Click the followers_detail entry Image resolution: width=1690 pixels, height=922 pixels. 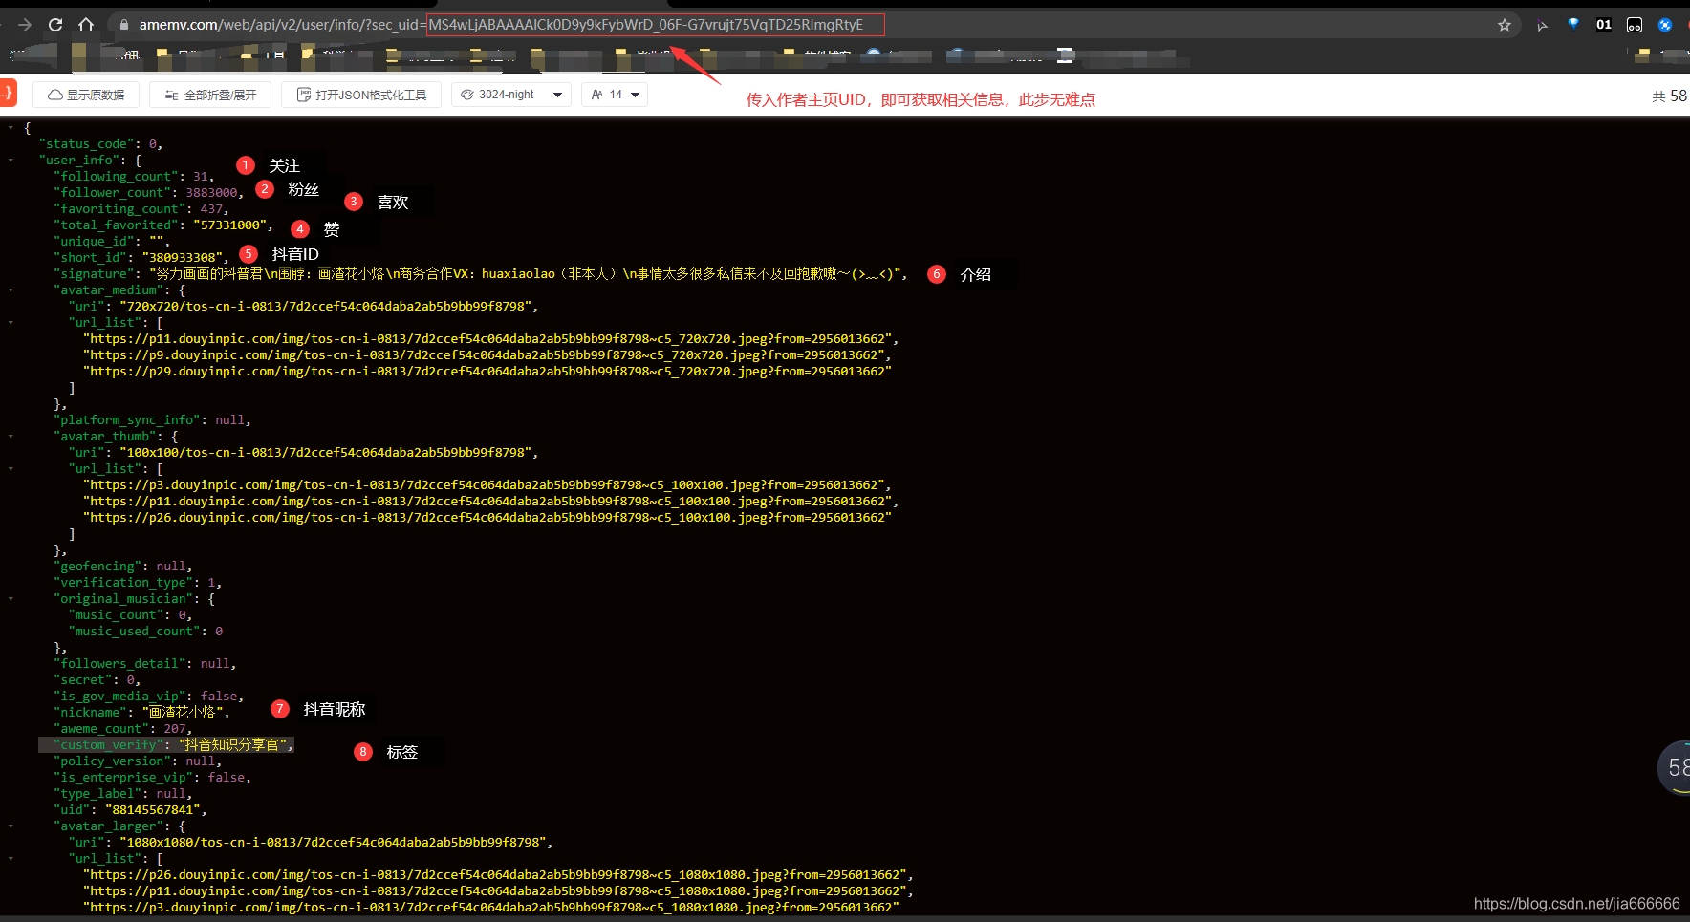point(143,664)
